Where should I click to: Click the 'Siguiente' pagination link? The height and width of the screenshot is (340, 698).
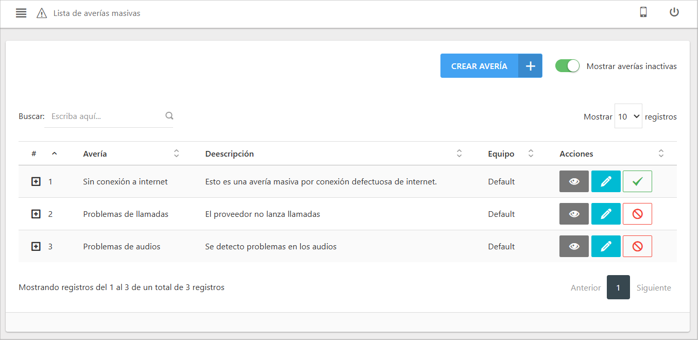click(654, 287)
